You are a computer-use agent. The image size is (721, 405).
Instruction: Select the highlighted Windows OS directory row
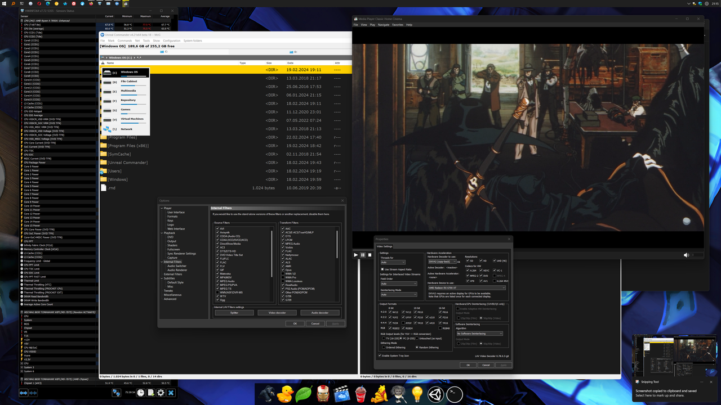(x=225, y=69)
